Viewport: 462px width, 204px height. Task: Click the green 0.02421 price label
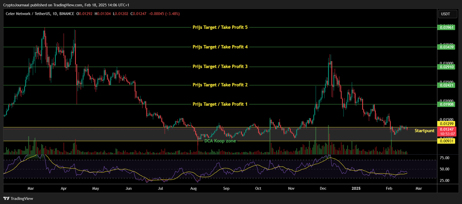click(x=447, y=85)
